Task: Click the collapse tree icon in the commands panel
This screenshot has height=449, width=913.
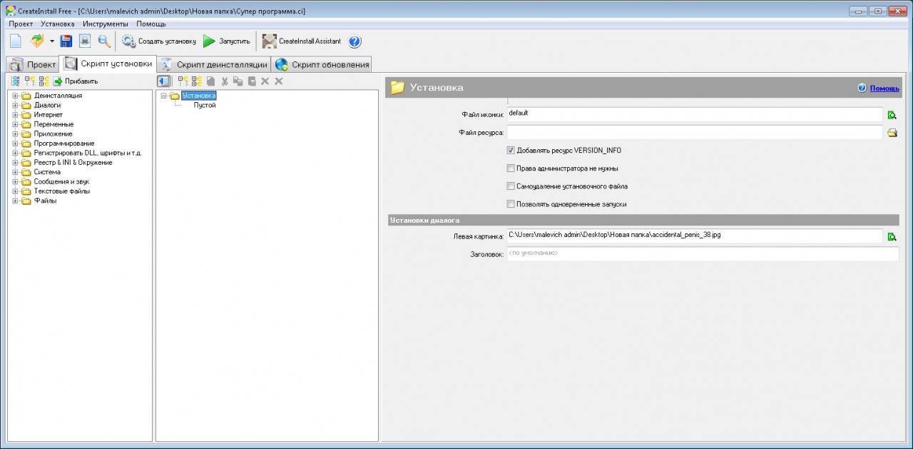Action: (44, 81)
